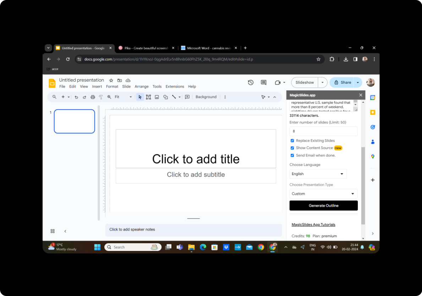Open Google Keep in side panel
Image resolution: width=422 pixels, height=296 pixels.
pyautogui.click(x=373, y=112)
